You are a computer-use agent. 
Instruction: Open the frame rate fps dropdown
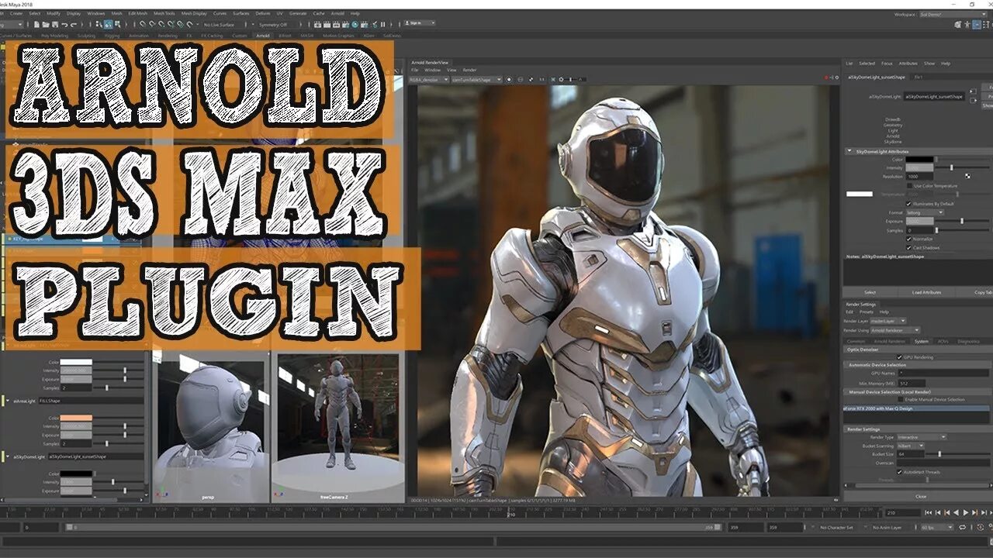(937, 528)
